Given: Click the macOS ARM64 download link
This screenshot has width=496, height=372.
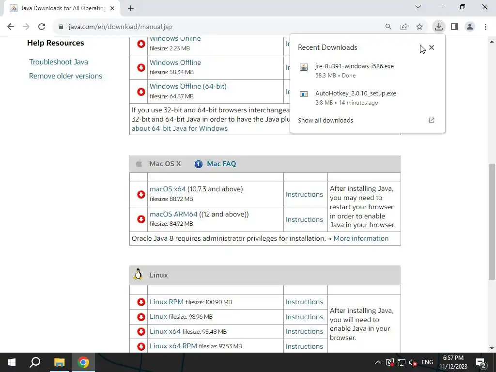Looking at the screenshot, I should point(173,214).
